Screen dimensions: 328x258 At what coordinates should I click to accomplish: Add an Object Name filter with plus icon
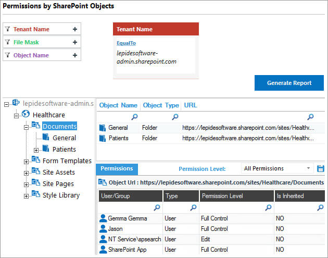(75, 55)
